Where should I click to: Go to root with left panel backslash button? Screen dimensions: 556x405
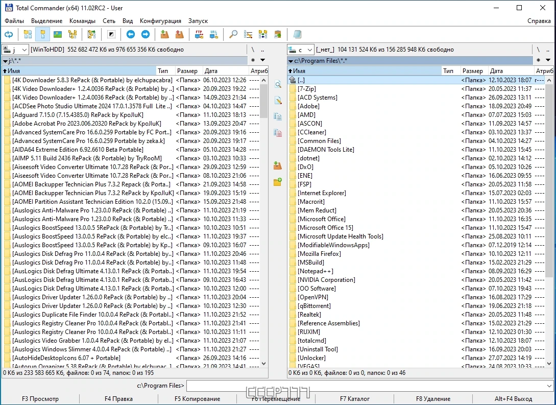point(253,50)
